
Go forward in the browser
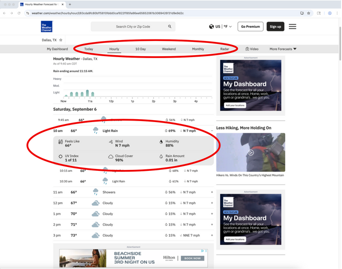[x=12, y=13]
